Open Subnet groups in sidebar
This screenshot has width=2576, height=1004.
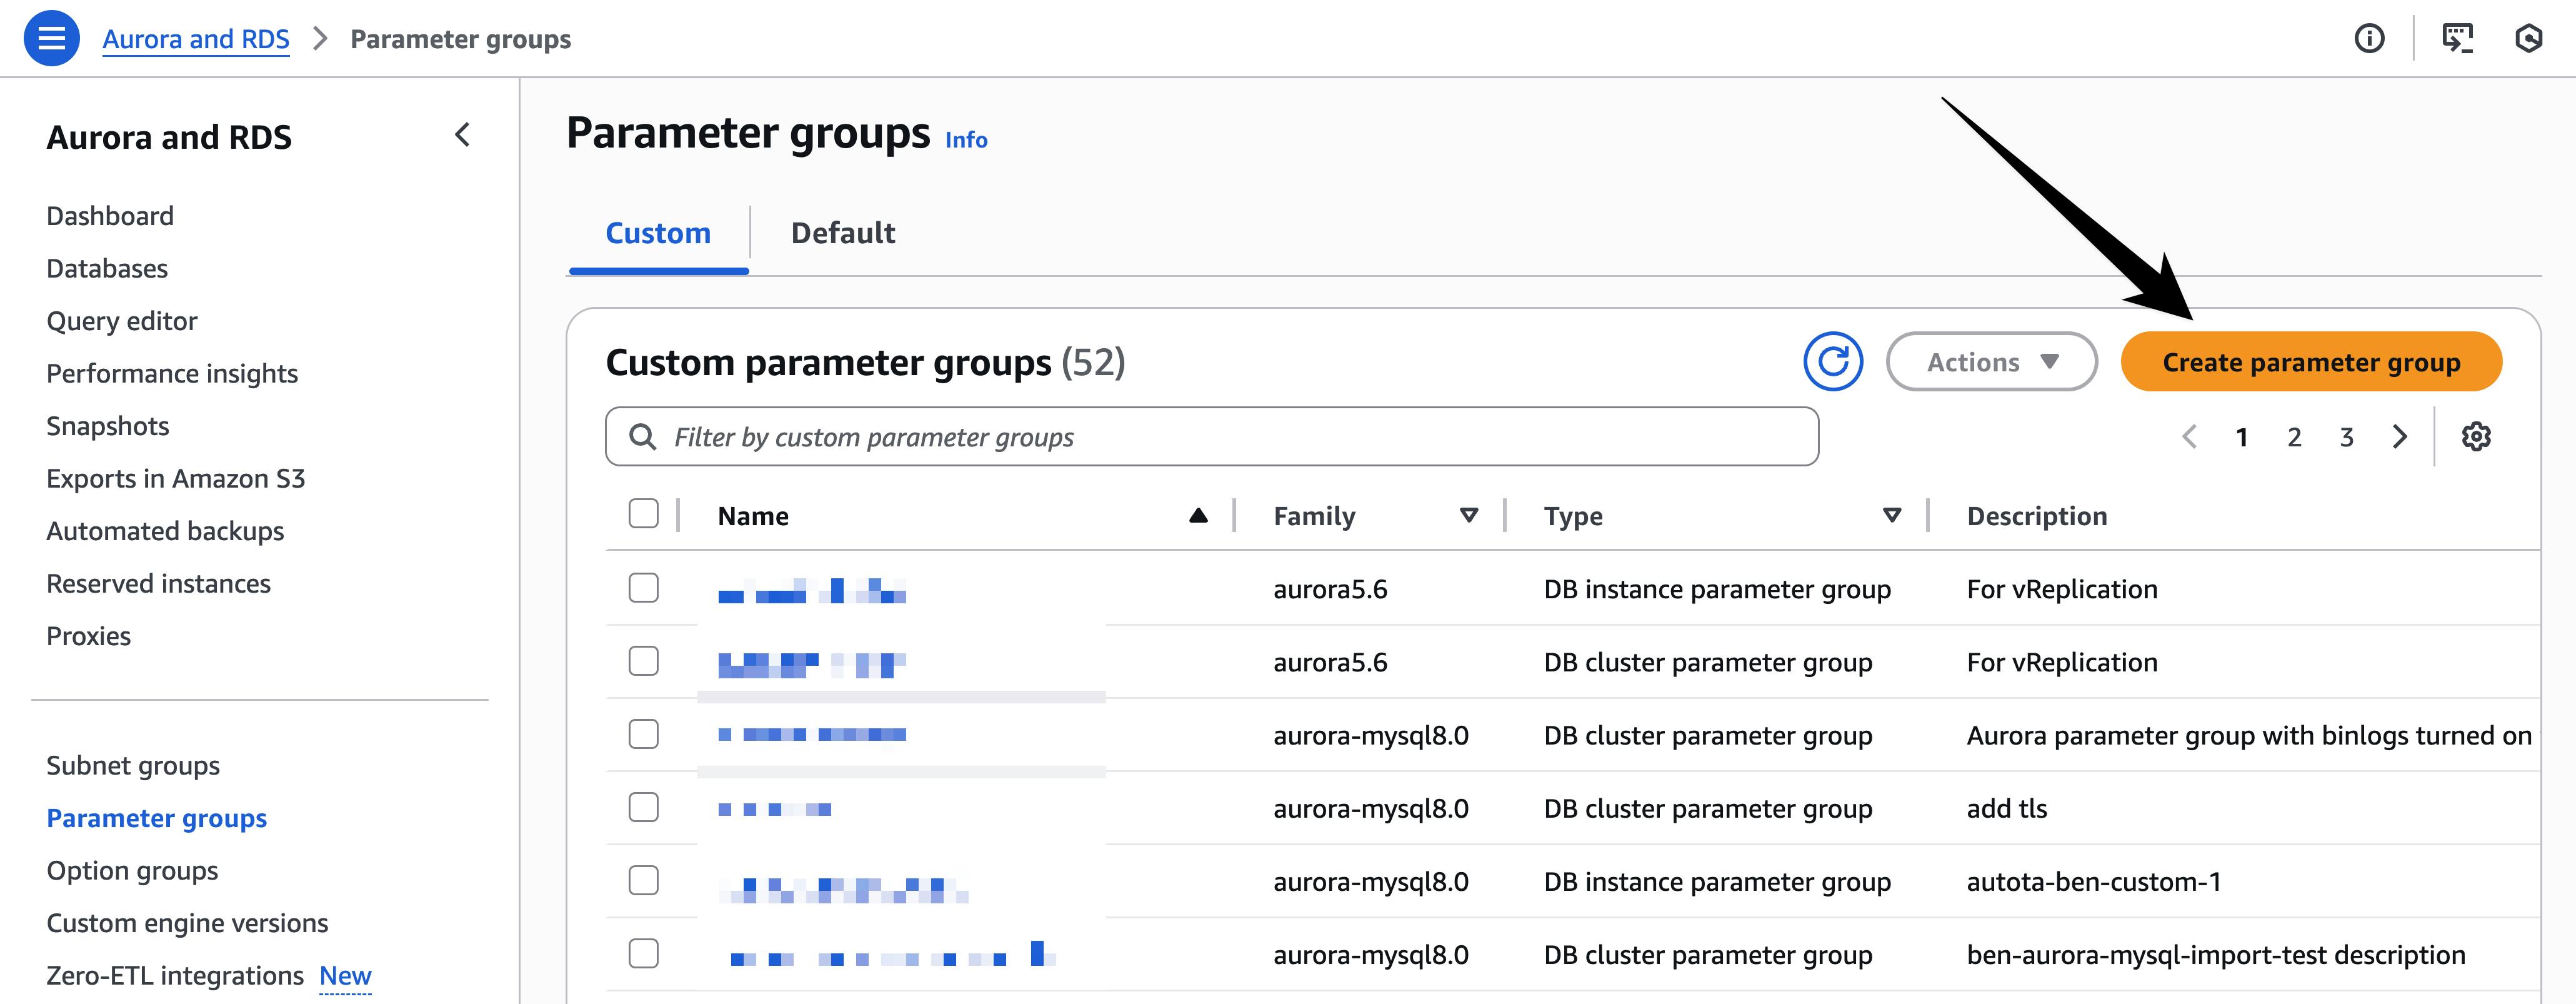pyautogui.click(x=133, y=765)
